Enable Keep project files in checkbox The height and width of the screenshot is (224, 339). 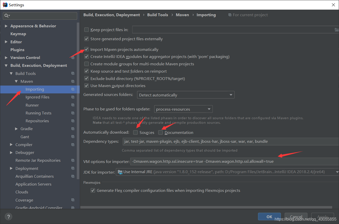tap(86, 30)
